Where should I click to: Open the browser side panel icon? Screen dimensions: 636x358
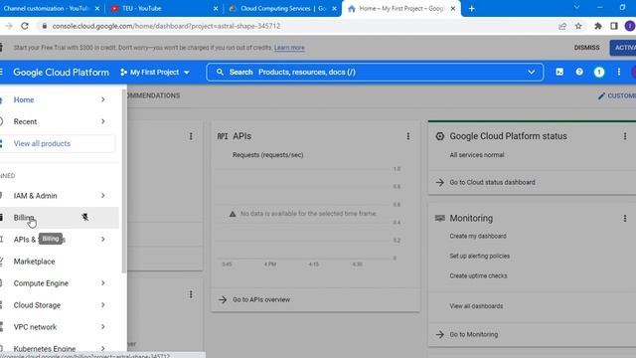[x=614, y=26]
